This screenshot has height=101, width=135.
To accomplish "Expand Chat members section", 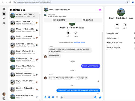I will pyautogui.click(x=121, y=38).
